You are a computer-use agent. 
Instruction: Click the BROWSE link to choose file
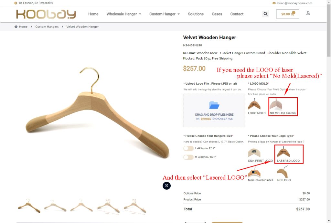206,119
